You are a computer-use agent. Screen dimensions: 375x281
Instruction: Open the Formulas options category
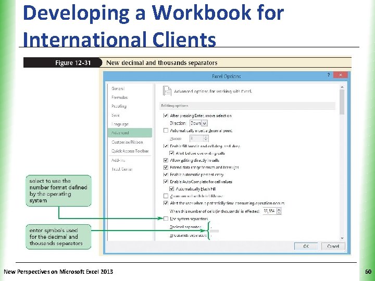[x=120, y=97]
